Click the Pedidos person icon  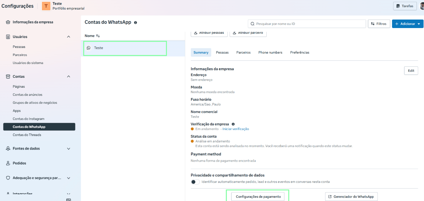(8, 163)
